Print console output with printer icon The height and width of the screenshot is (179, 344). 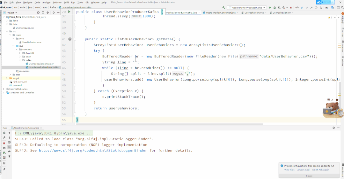[x=10, y=152]
